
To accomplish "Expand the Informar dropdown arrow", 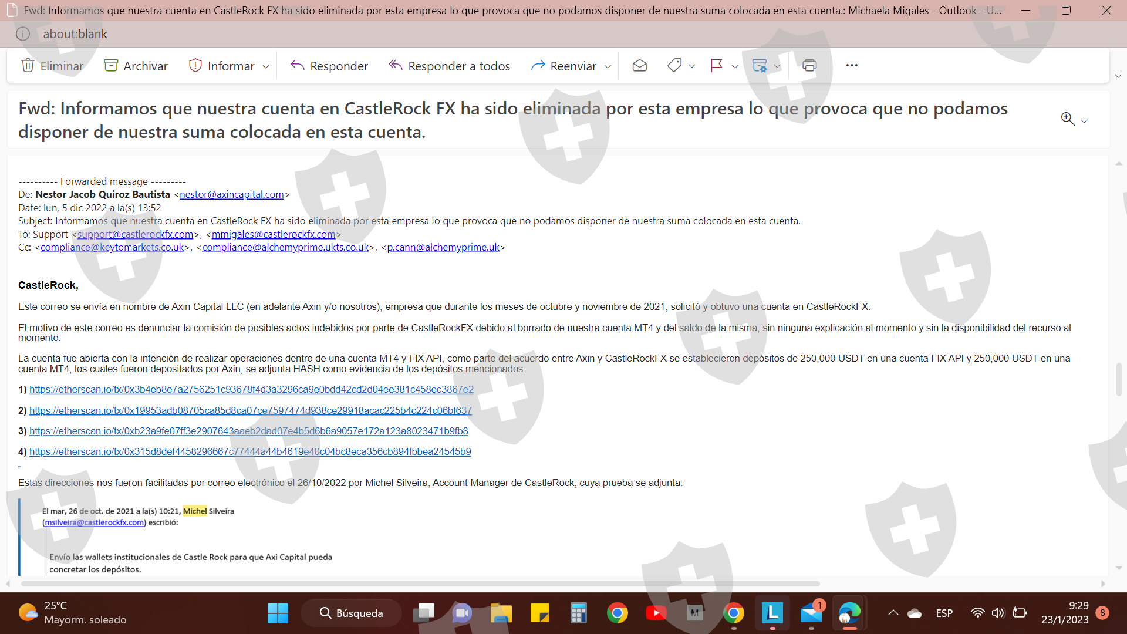I will 266,66.
